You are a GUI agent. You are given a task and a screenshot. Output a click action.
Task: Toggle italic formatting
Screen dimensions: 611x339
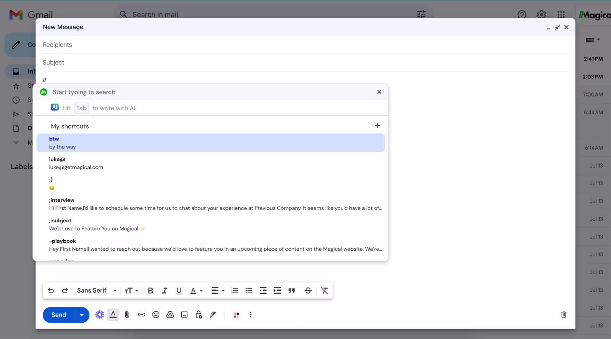pyautogui.click(x=165, y=291)
